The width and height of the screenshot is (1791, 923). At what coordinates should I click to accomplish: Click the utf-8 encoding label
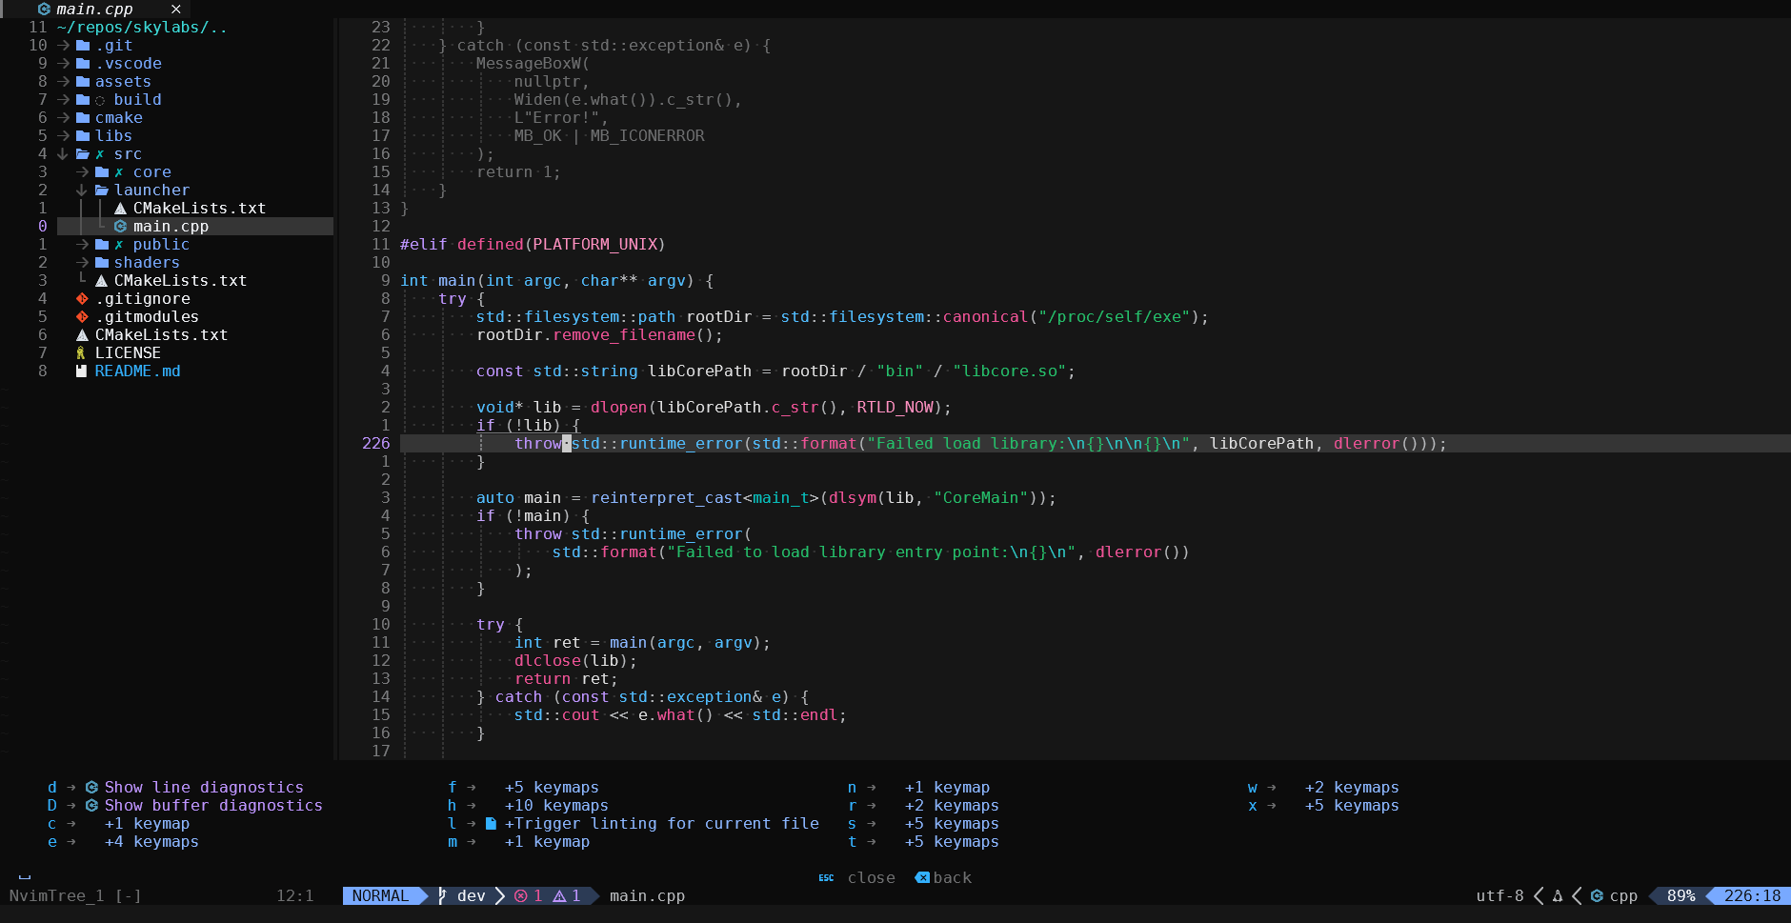pyautogui.click(x=1499, y=896)
